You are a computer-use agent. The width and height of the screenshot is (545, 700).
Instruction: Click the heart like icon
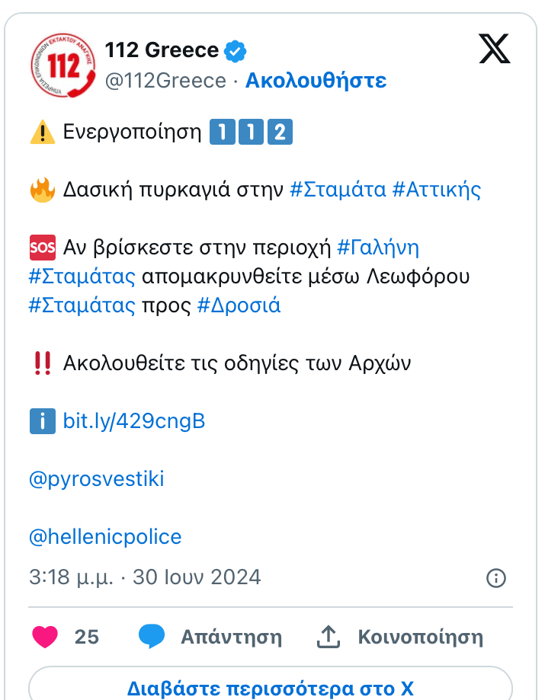point(45,637)
